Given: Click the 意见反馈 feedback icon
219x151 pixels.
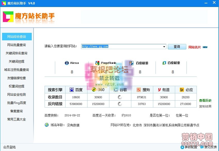Looking at the screenshot, I should pos(203,147).
